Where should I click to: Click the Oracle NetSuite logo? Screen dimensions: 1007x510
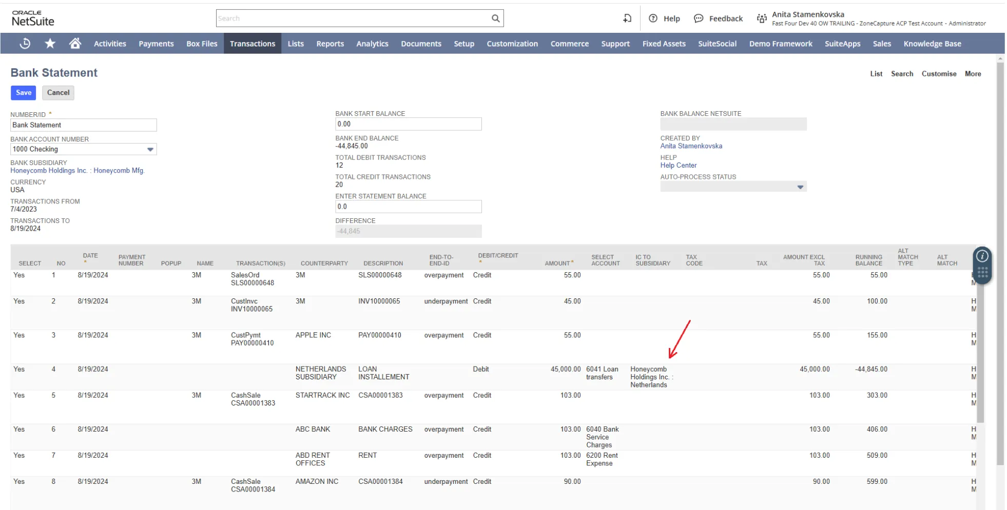point(33,18)
